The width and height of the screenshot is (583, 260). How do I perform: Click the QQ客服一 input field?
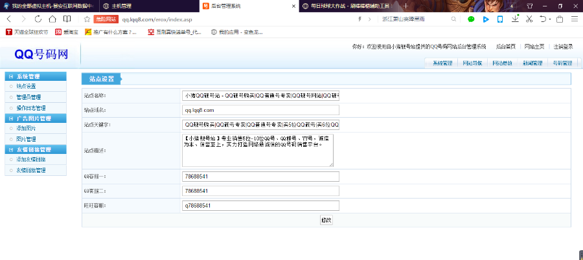pyautogui.click(x=260, y=177)
